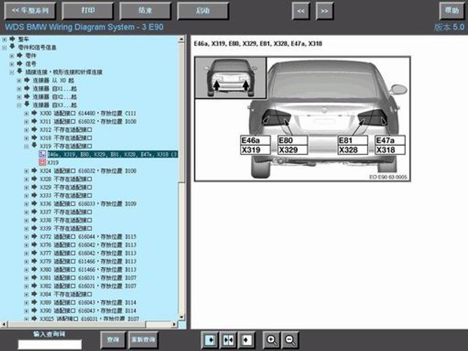
Task: Click the arrow icon of X382 row
Action: coord(35,286)
